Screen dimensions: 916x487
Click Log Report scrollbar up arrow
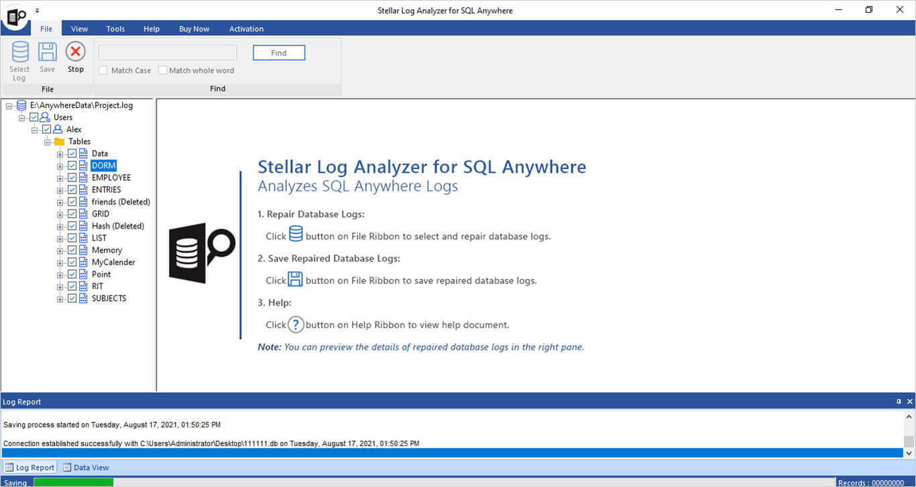[x=909, y=416]
